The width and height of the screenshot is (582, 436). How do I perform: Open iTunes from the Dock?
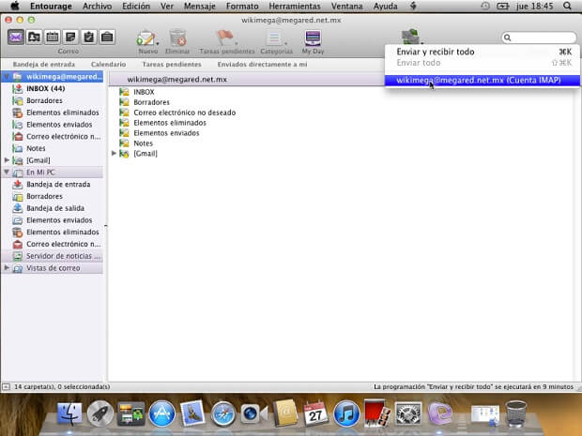[346, 413]
